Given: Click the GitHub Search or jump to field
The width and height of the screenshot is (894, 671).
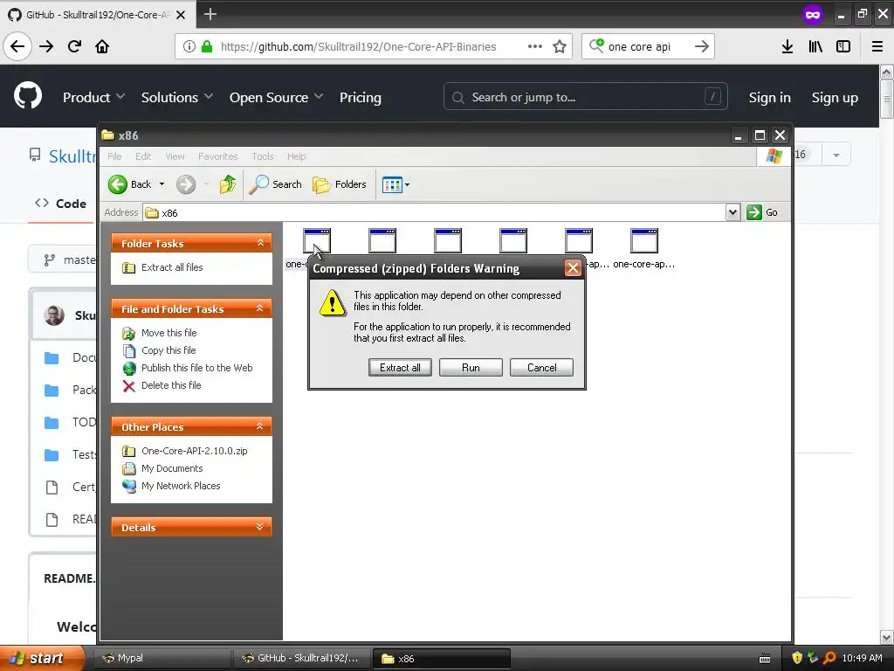Looking at the screenshot, I should (586, 97).
